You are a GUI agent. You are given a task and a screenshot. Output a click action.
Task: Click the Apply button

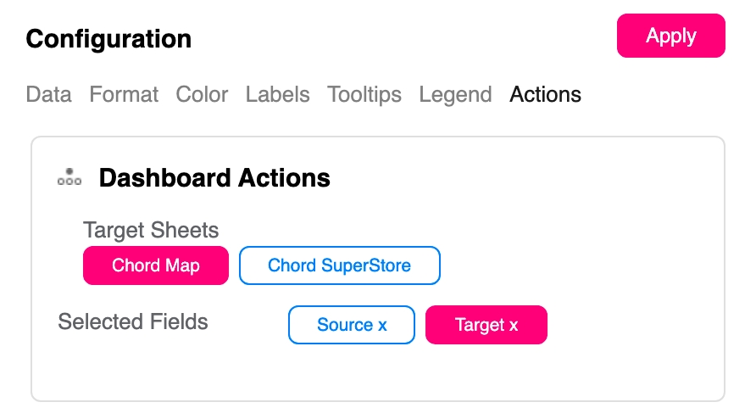(670, 36)
